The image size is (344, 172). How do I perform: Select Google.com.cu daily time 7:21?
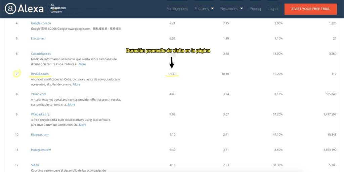point(172,23)
